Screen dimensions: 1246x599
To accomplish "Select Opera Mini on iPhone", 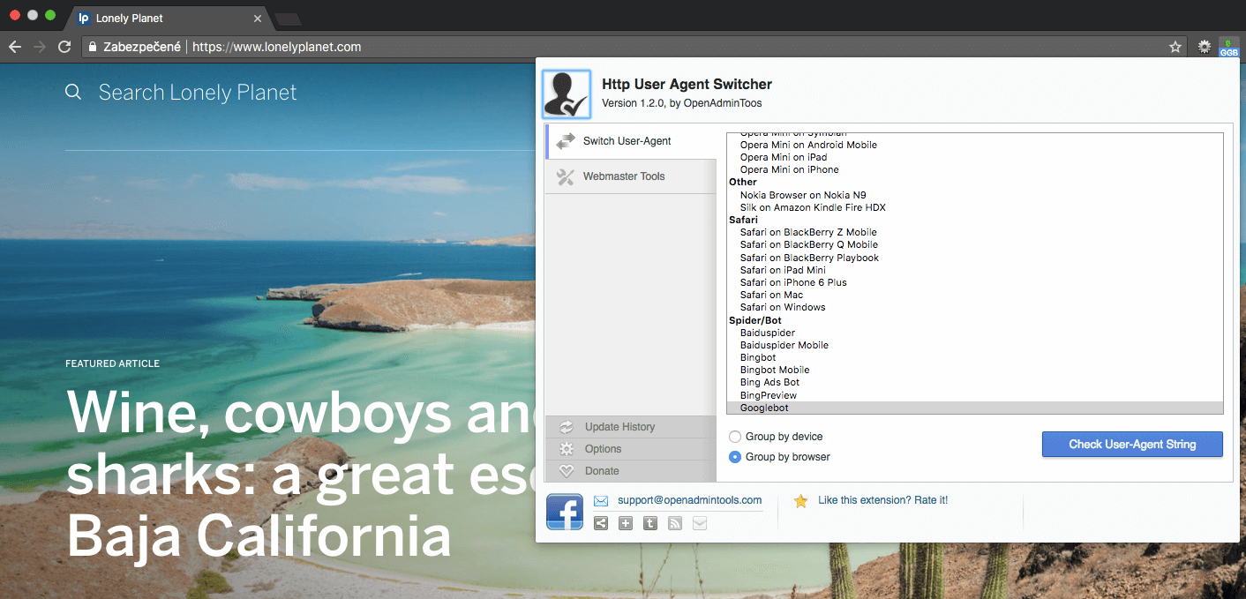I will pos(789,169).
